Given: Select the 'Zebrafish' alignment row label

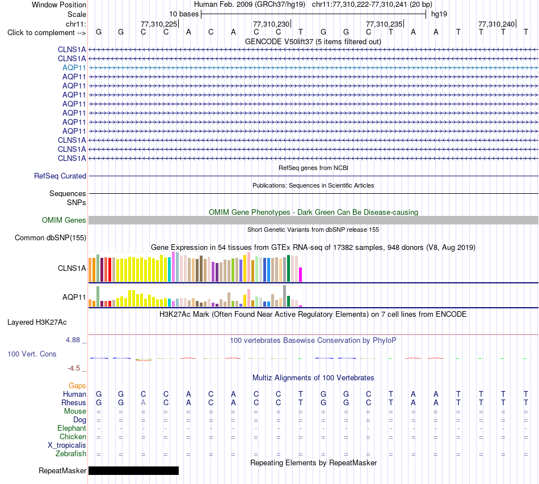Looking at the screenshot, I should point(71,453).
